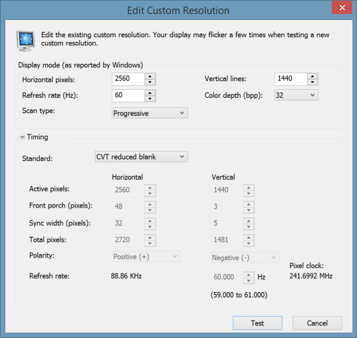Click the monitor icon beside the description
This screenshot has height=338, width=357.
25,41
